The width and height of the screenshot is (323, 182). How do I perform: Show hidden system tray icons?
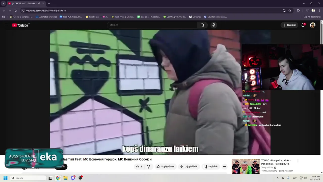click(278, 178)
